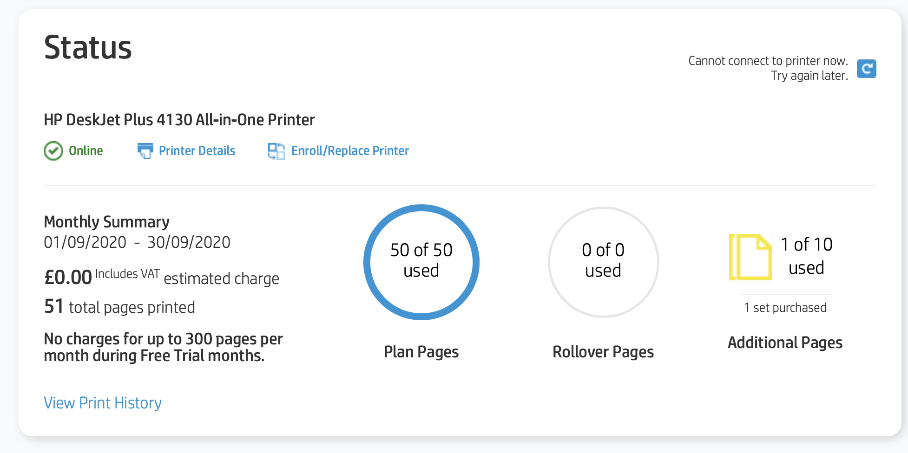This screenshot has height=453, width=908.
Task: Click the green Online status checkmark icon
Action: [x=53, y=150]
